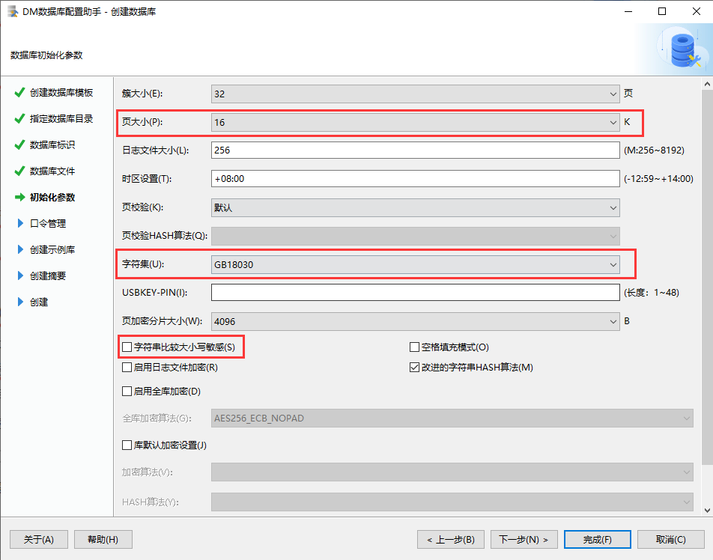This screenshot has height=560, width=713.
Task: Select the 创建示例库 step
Action: tap(52, 249)
